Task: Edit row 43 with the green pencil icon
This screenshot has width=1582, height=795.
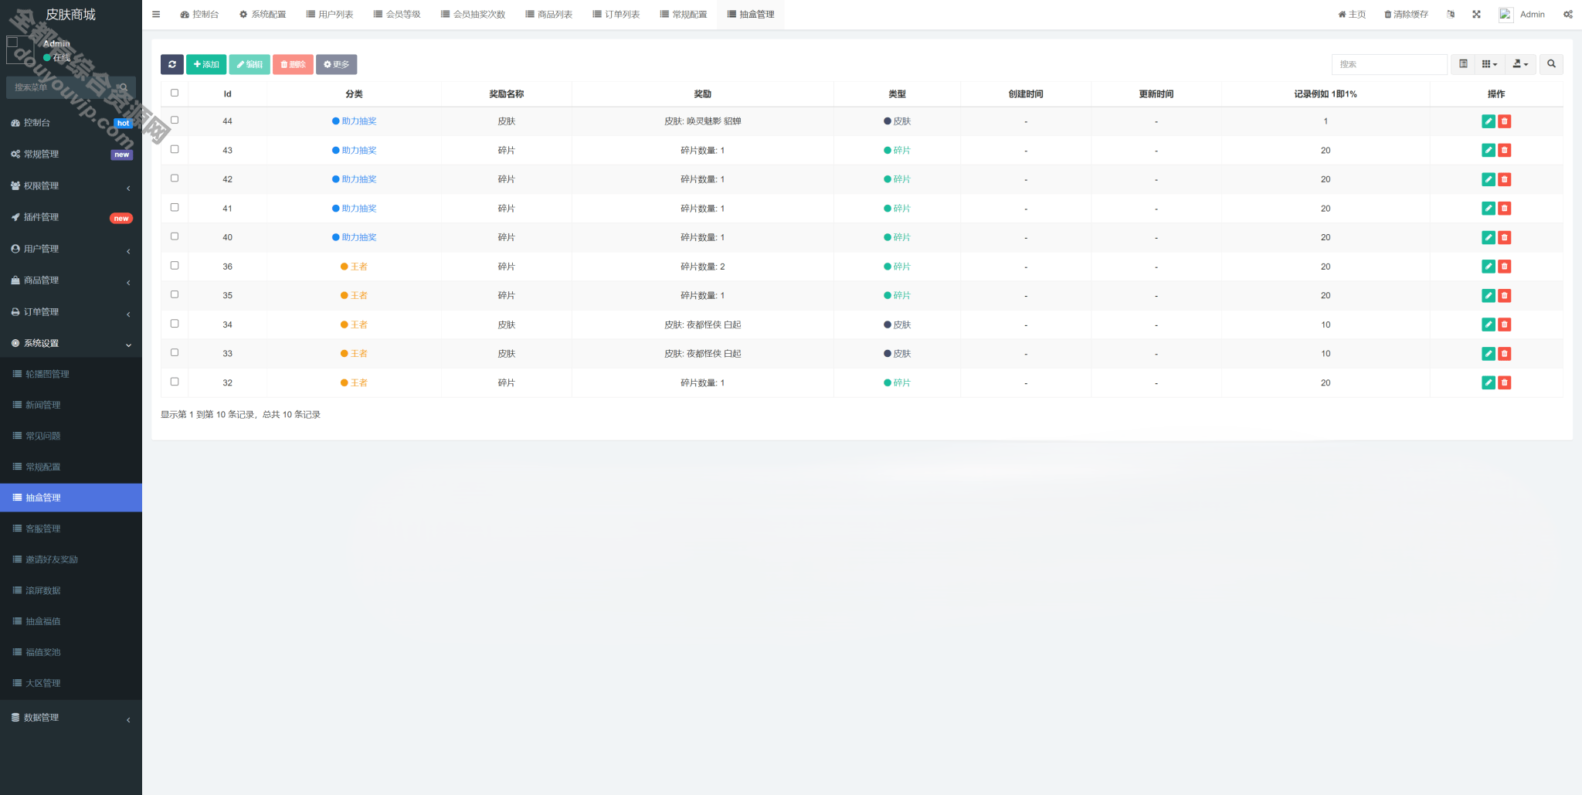Action: click(1489, 150)
